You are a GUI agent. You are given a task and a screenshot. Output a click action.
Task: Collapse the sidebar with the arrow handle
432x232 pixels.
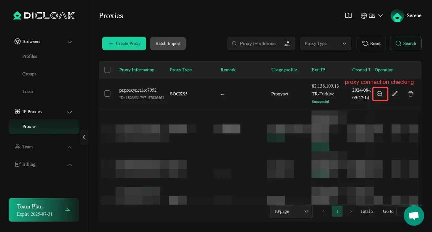pos(84,137)
